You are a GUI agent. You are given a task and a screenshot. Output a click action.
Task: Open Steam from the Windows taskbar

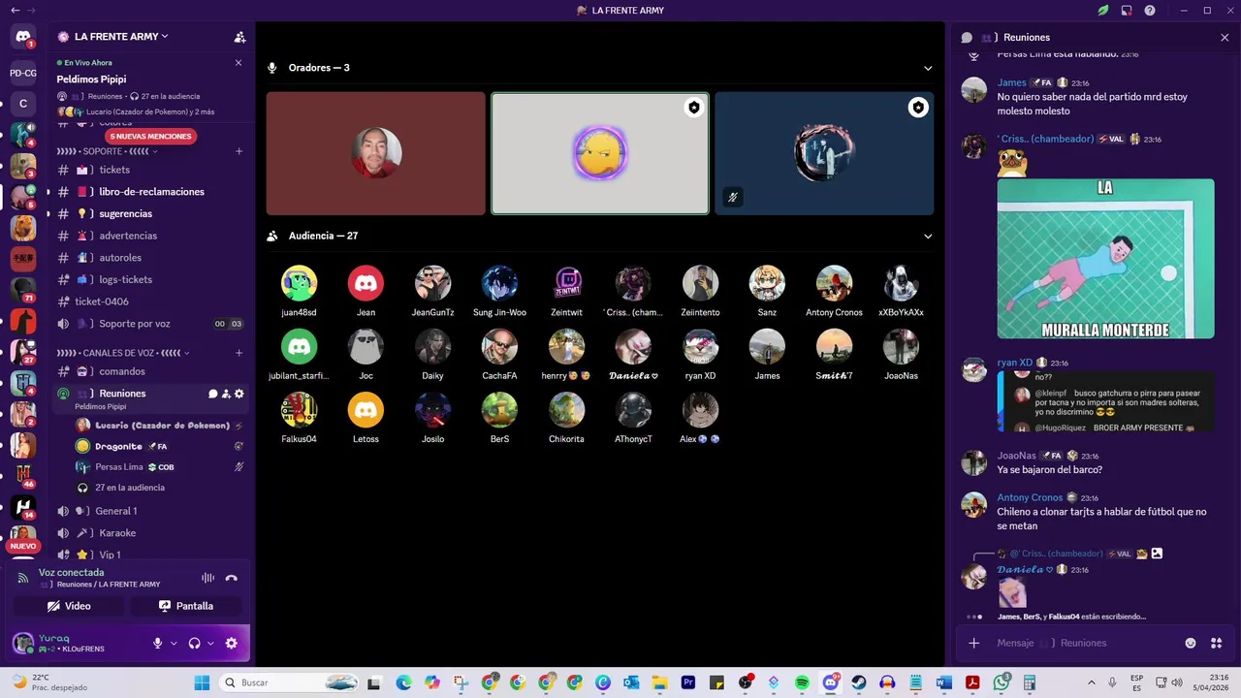(x=859, y=682)
